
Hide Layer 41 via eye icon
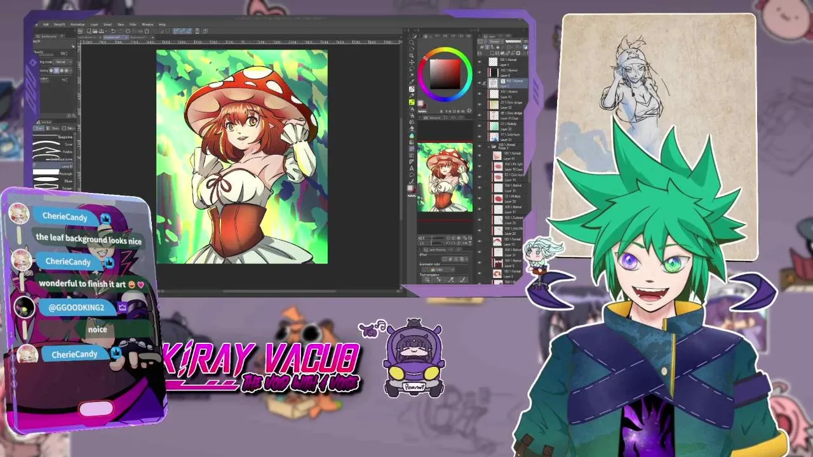(480, 94)
